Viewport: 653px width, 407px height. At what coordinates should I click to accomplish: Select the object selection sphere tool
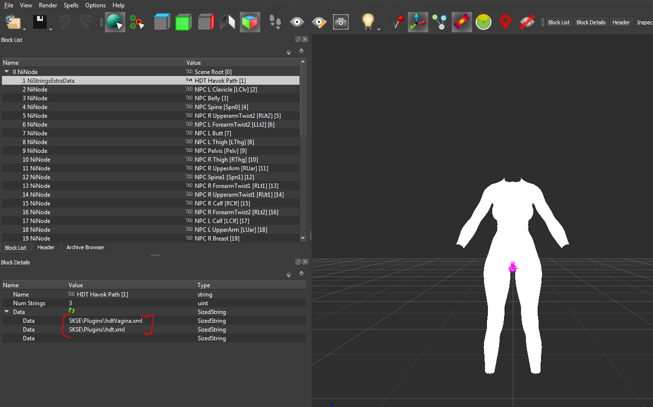click(x=115, y=22)
